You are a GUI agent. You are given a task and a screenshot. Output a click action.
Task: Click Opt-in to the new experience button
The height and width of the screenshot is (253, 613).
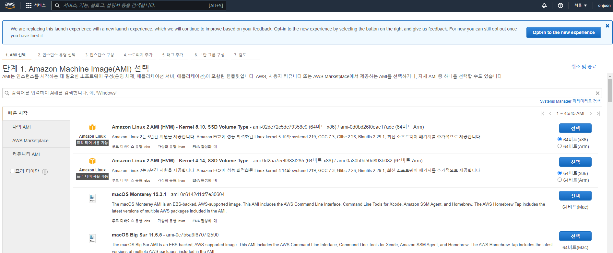(564, 32)
